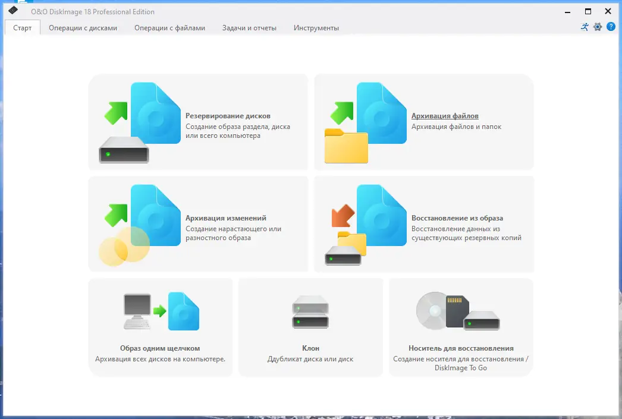The image size is (622, 419).
Task: Click text "Архивация всех дисков на компьютере."
Action: click(161, 359)
